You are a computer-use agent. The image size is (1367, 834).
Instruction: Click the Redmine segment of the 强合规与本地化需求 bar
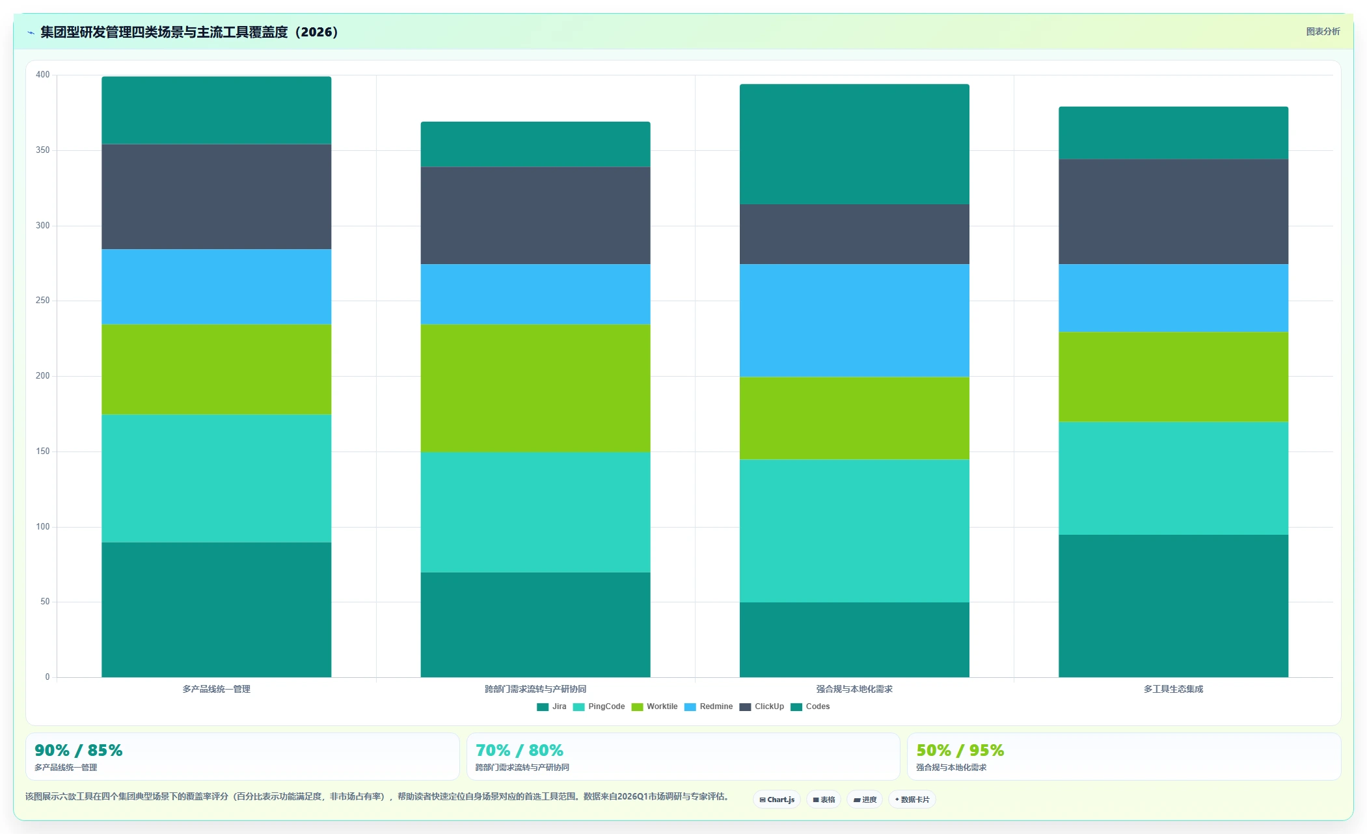[854, 320]
